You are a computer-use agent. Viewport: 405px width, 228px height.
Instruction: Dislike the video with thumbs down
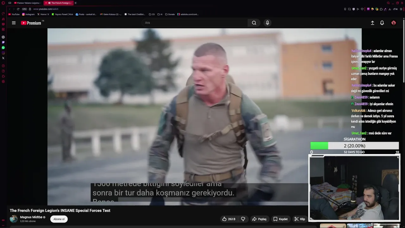tap(243, 219)
